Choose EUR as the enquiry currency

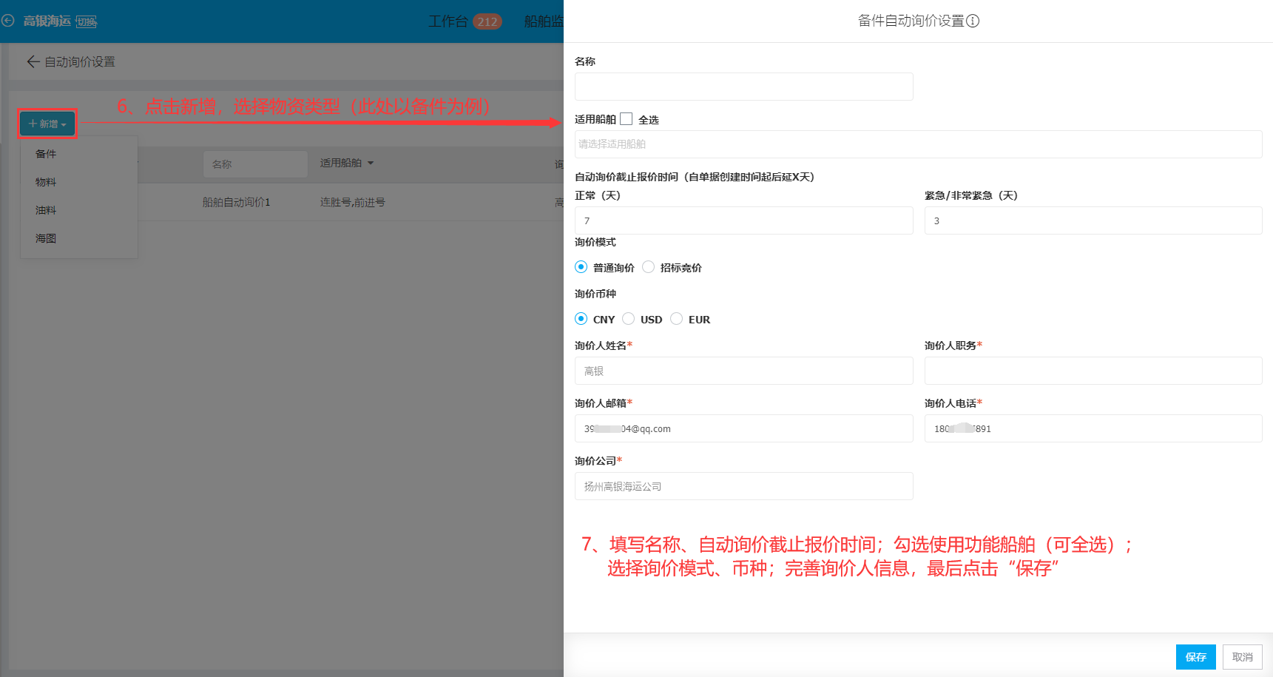click(677, 319)
